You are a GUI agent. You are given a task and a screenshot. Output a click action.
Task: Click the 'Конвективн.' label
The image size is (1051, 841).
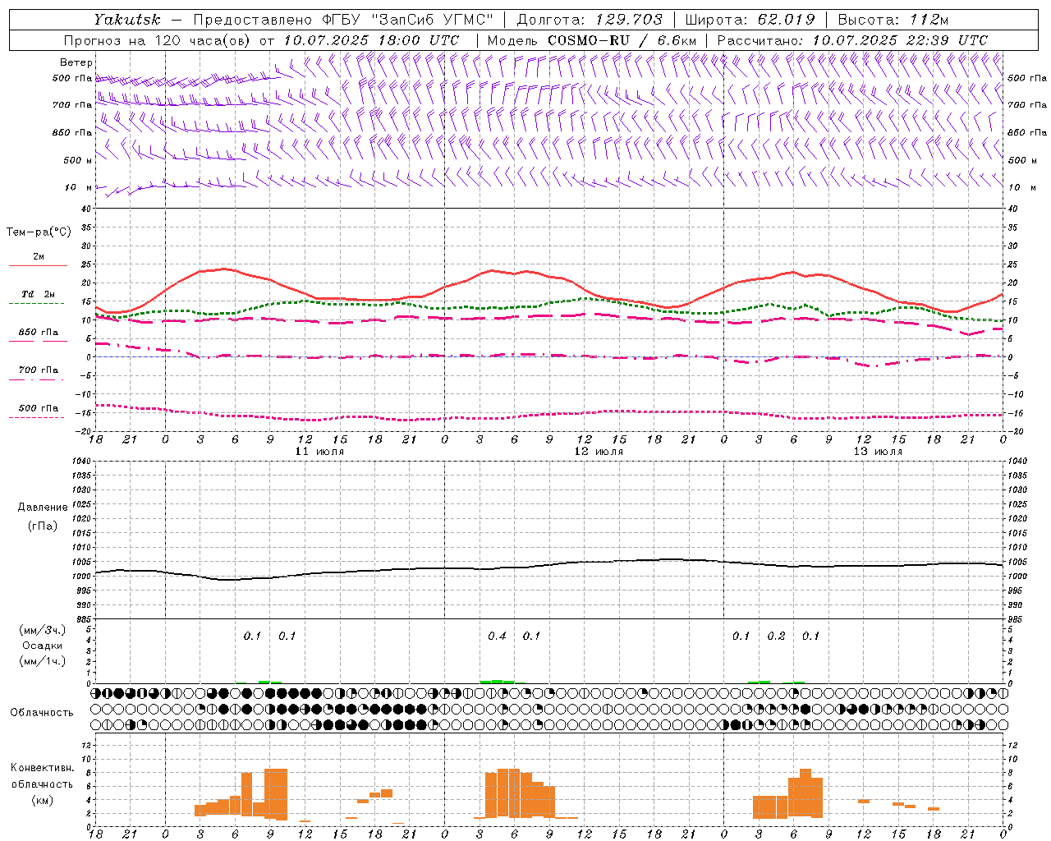point(43,768)
